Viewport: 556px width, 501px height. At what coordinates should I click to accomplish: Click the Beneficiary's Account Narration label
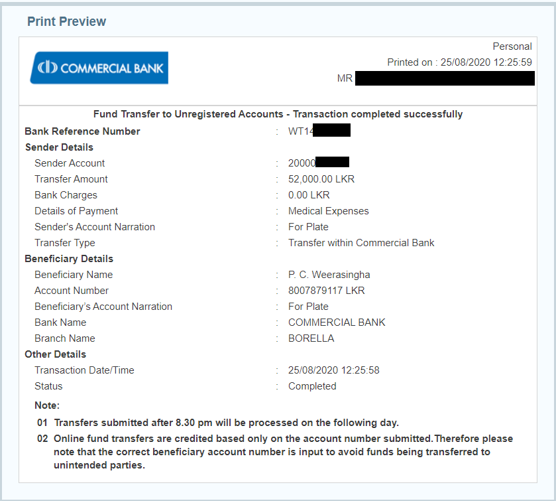point(103,307)
